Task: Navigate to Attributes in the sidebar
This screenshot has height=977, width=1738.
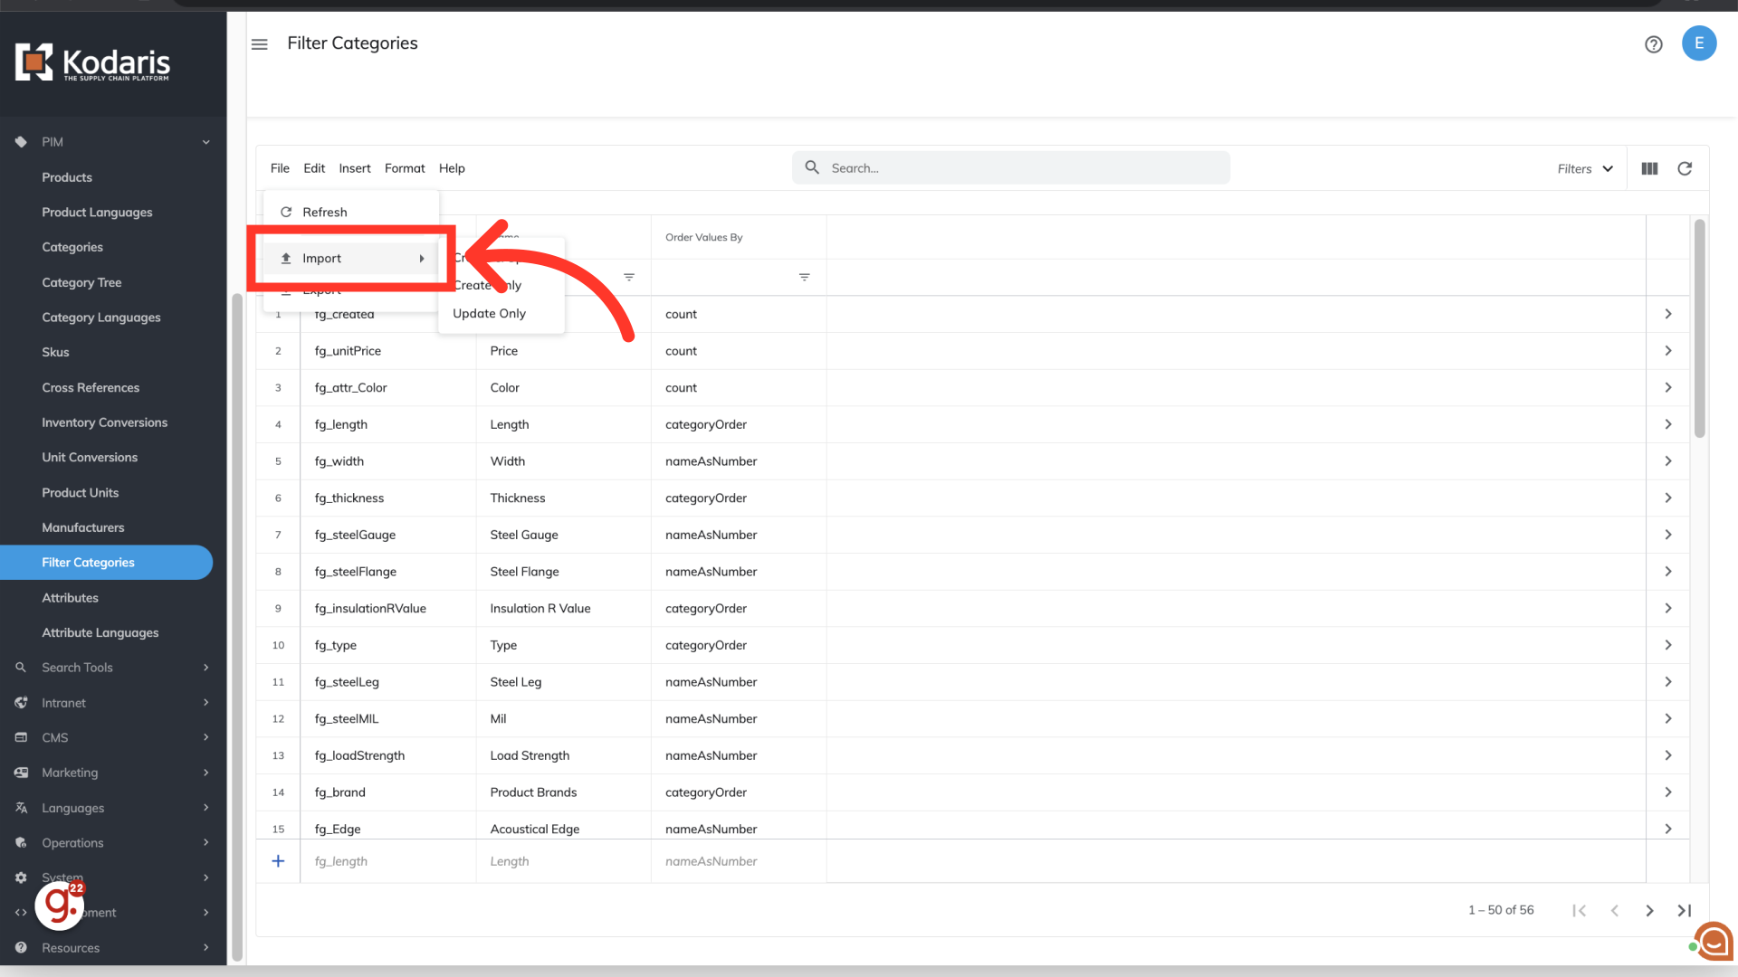Action: (x=70, y=598)
